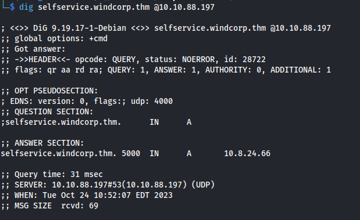Click the dig command word
This screenshot has height=220, width=360.
tap(26, 8)
